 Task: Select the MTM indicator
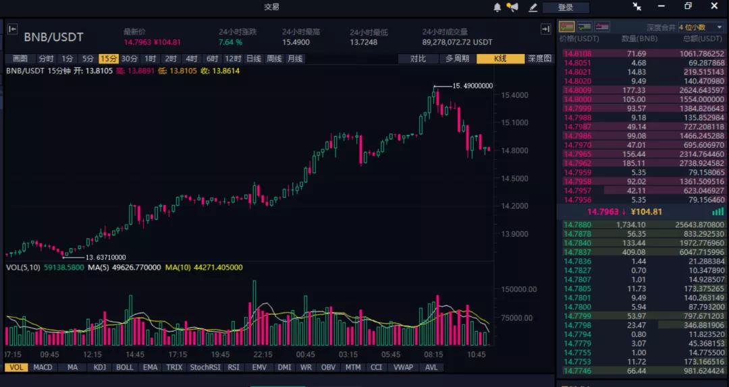coord(353,367)
